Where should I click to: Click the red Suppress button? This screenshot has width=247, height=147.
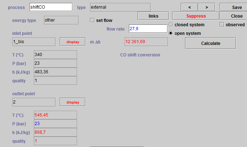pyautogui.click(x=196, y=16)
